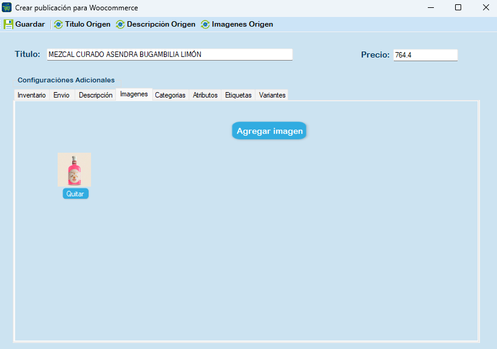This screenshot has height=349, width=497.
Task: Switch to the Envio tab
Action: tap(61, 95)
